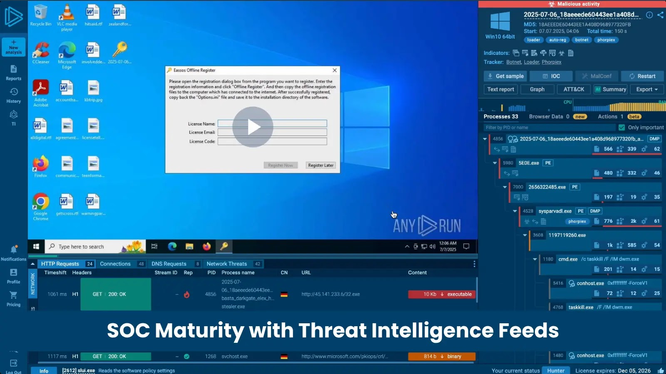This screenshot has height=374, width=666.
Task: Switch to DNS Requests tab
Action: [175, 264]
